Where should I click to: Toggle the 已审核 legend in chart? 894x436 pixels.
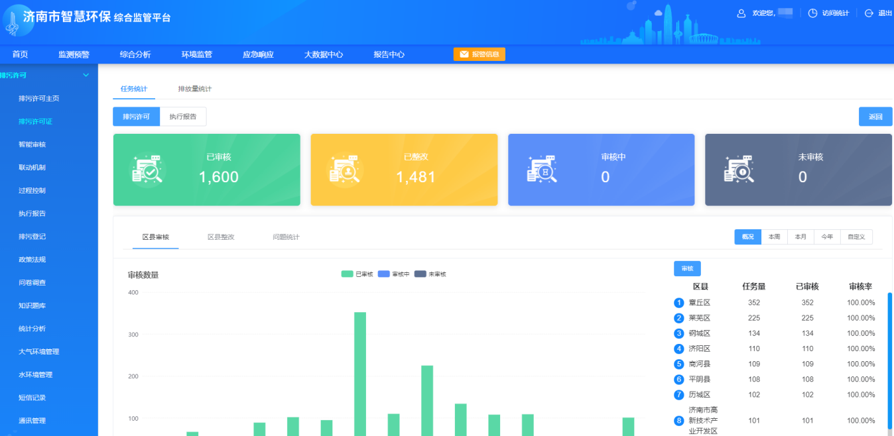[x=357, y=274]
